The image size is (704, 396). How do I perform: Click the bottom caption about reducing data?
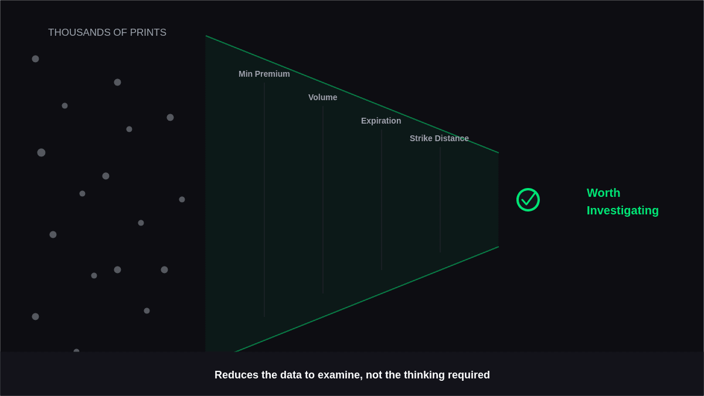coord(352,375)
